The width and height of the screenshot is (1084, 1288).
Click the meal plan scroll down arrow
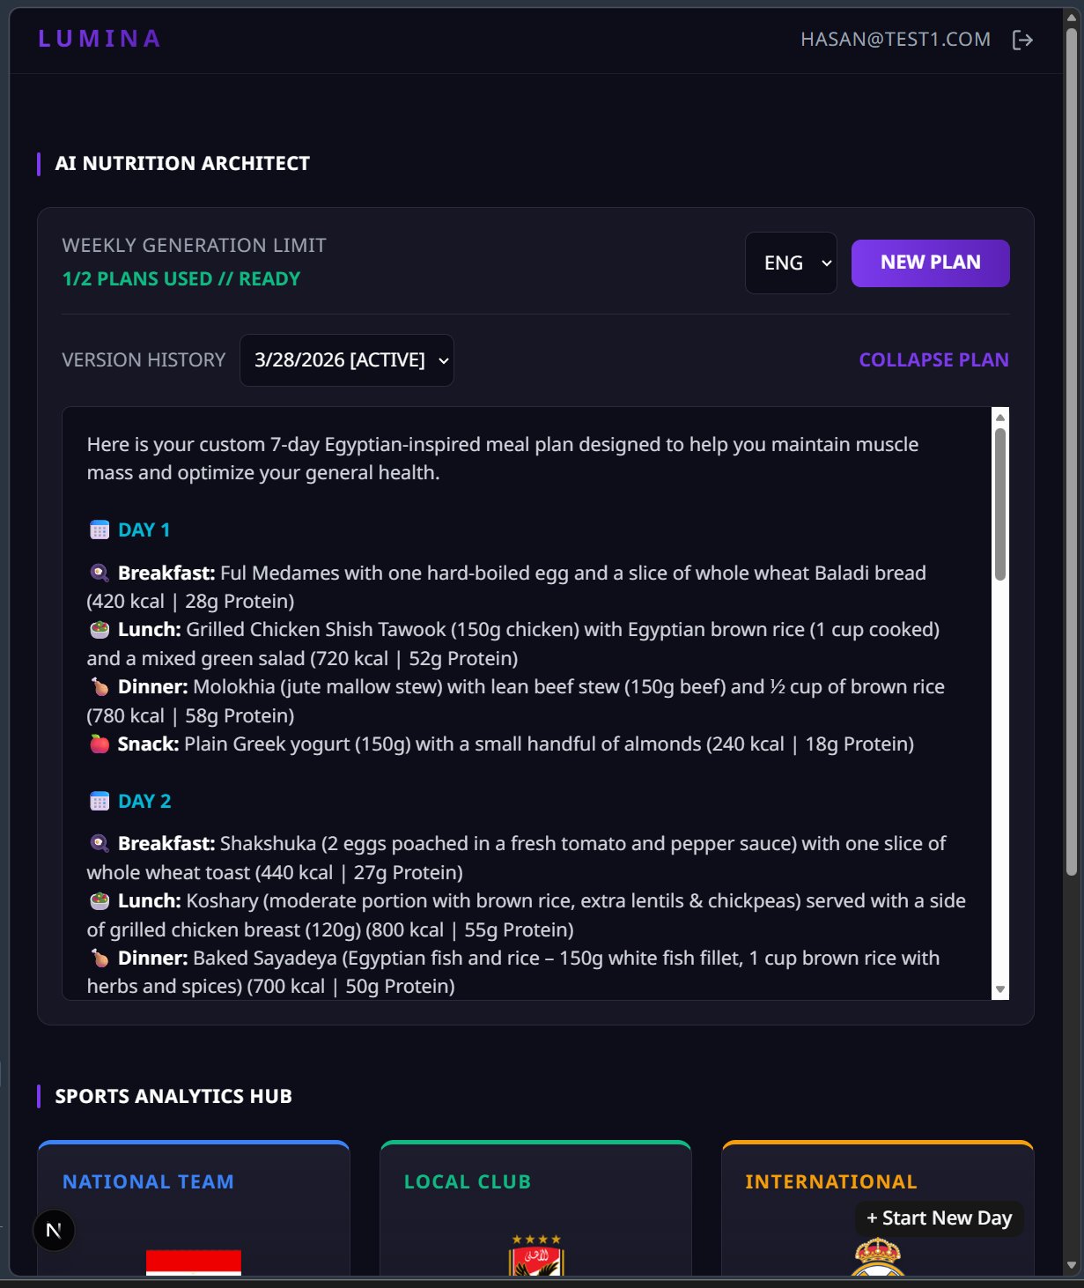(999, 989)
